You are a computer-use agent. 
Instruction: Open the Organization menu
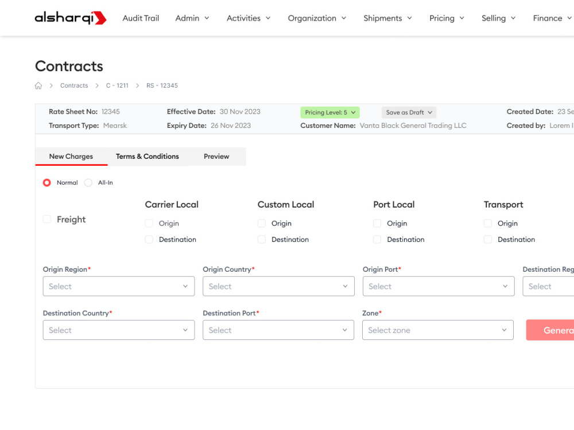point(317,18)
